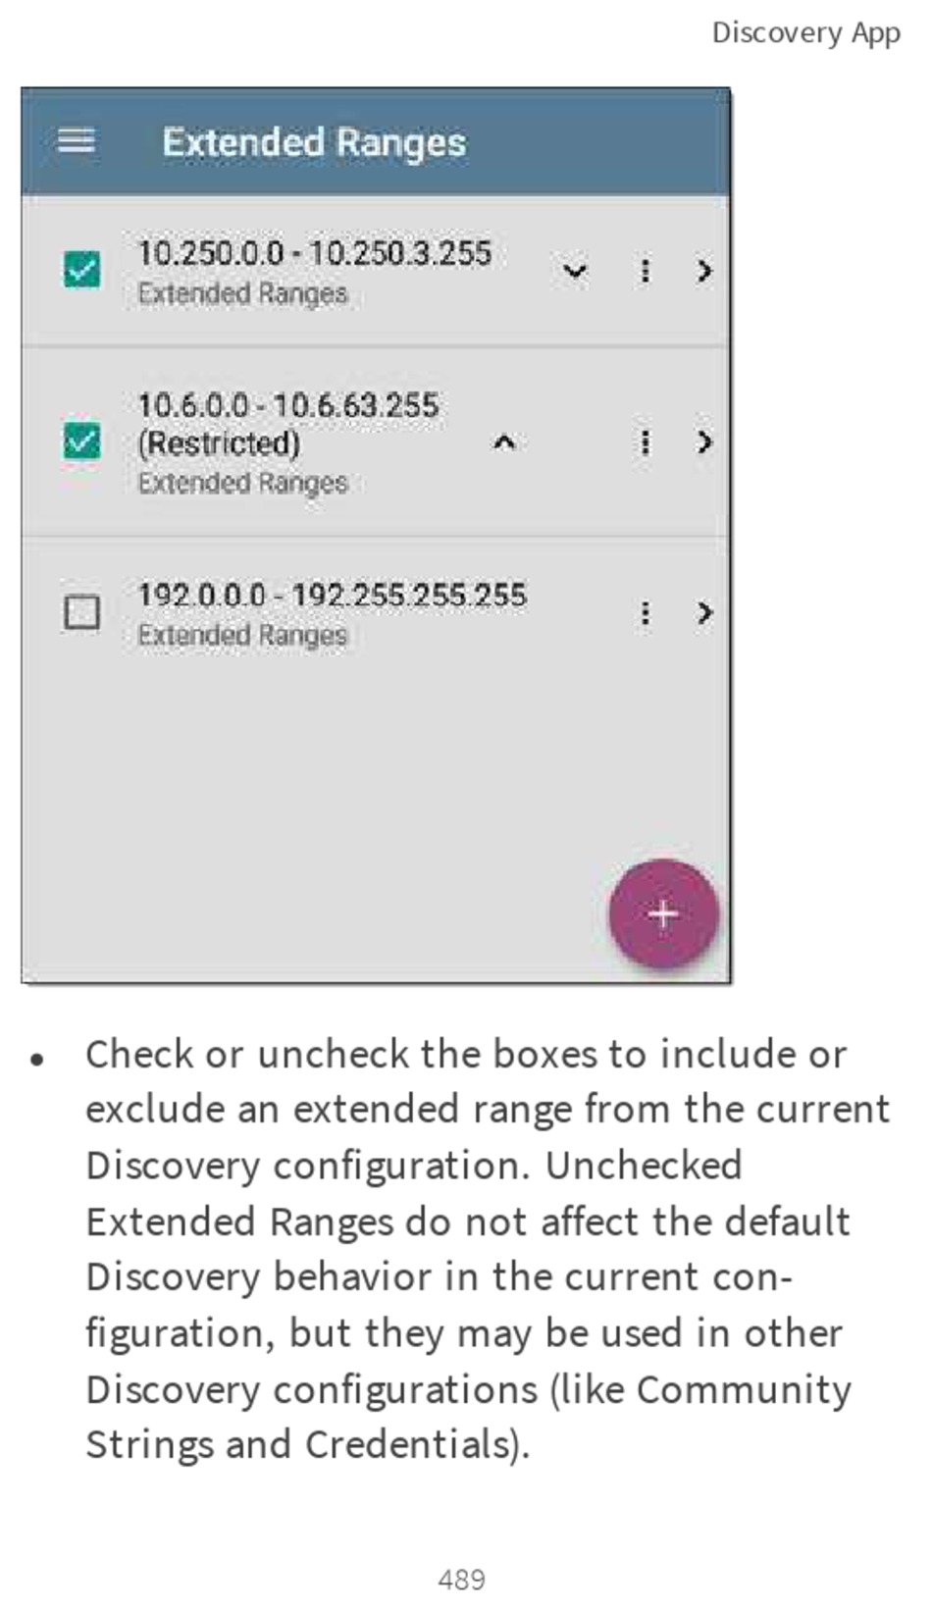Image resolution: width=932 pixels, height=1611 pixels.
Task: Click Extended Ranges subtitle under 10.250.0.0
Action: 242,293
